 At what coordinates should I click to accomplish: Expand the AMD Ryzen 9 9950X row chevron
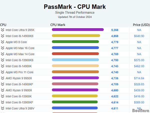[x=2, y=78]
